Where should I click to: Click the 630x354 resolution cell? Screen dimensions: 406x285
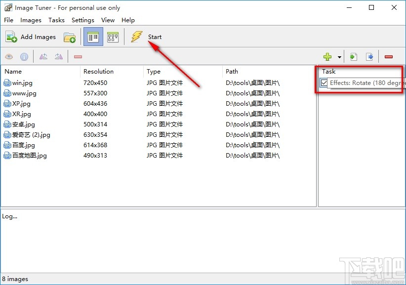pyautogui.click(x=95, y=135)
